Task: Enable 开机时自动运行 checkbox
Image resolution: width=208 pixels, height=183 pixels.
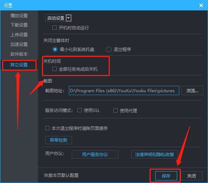Action: click(x=55, y=28)
